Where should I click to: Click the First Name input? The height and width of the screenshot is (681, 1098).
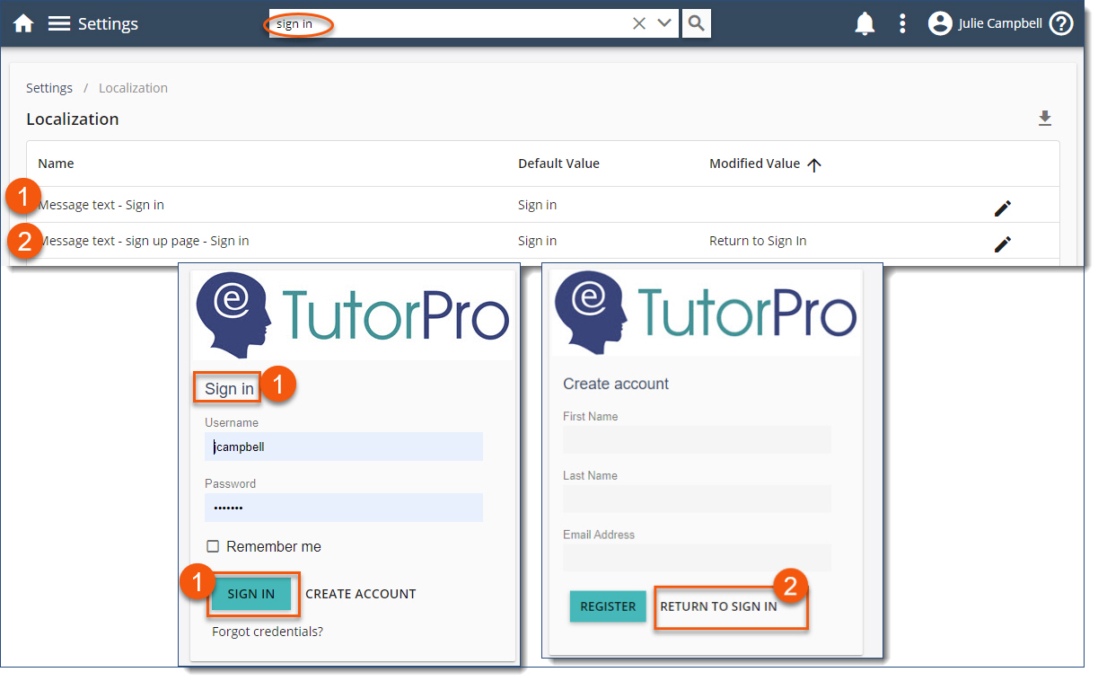tap(697, 440)
